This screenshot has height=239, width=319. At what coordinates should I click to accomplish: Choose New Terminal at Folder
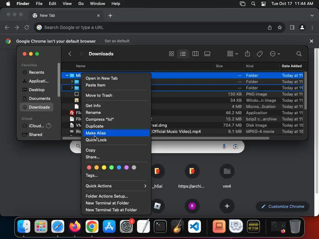pos(116,203)
